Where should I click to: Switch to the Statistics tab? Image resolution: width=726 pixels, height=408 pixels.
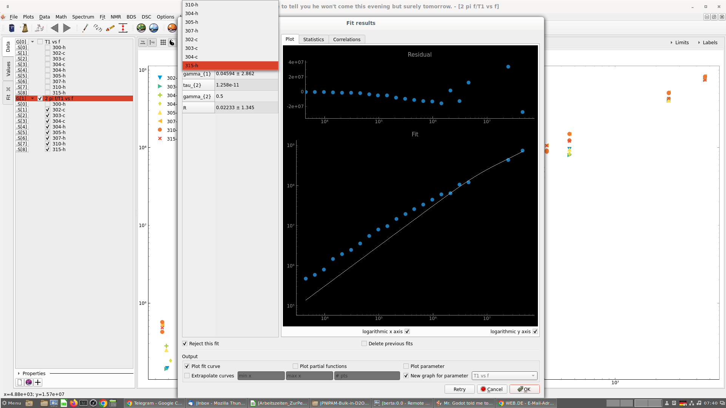[313, 39]
